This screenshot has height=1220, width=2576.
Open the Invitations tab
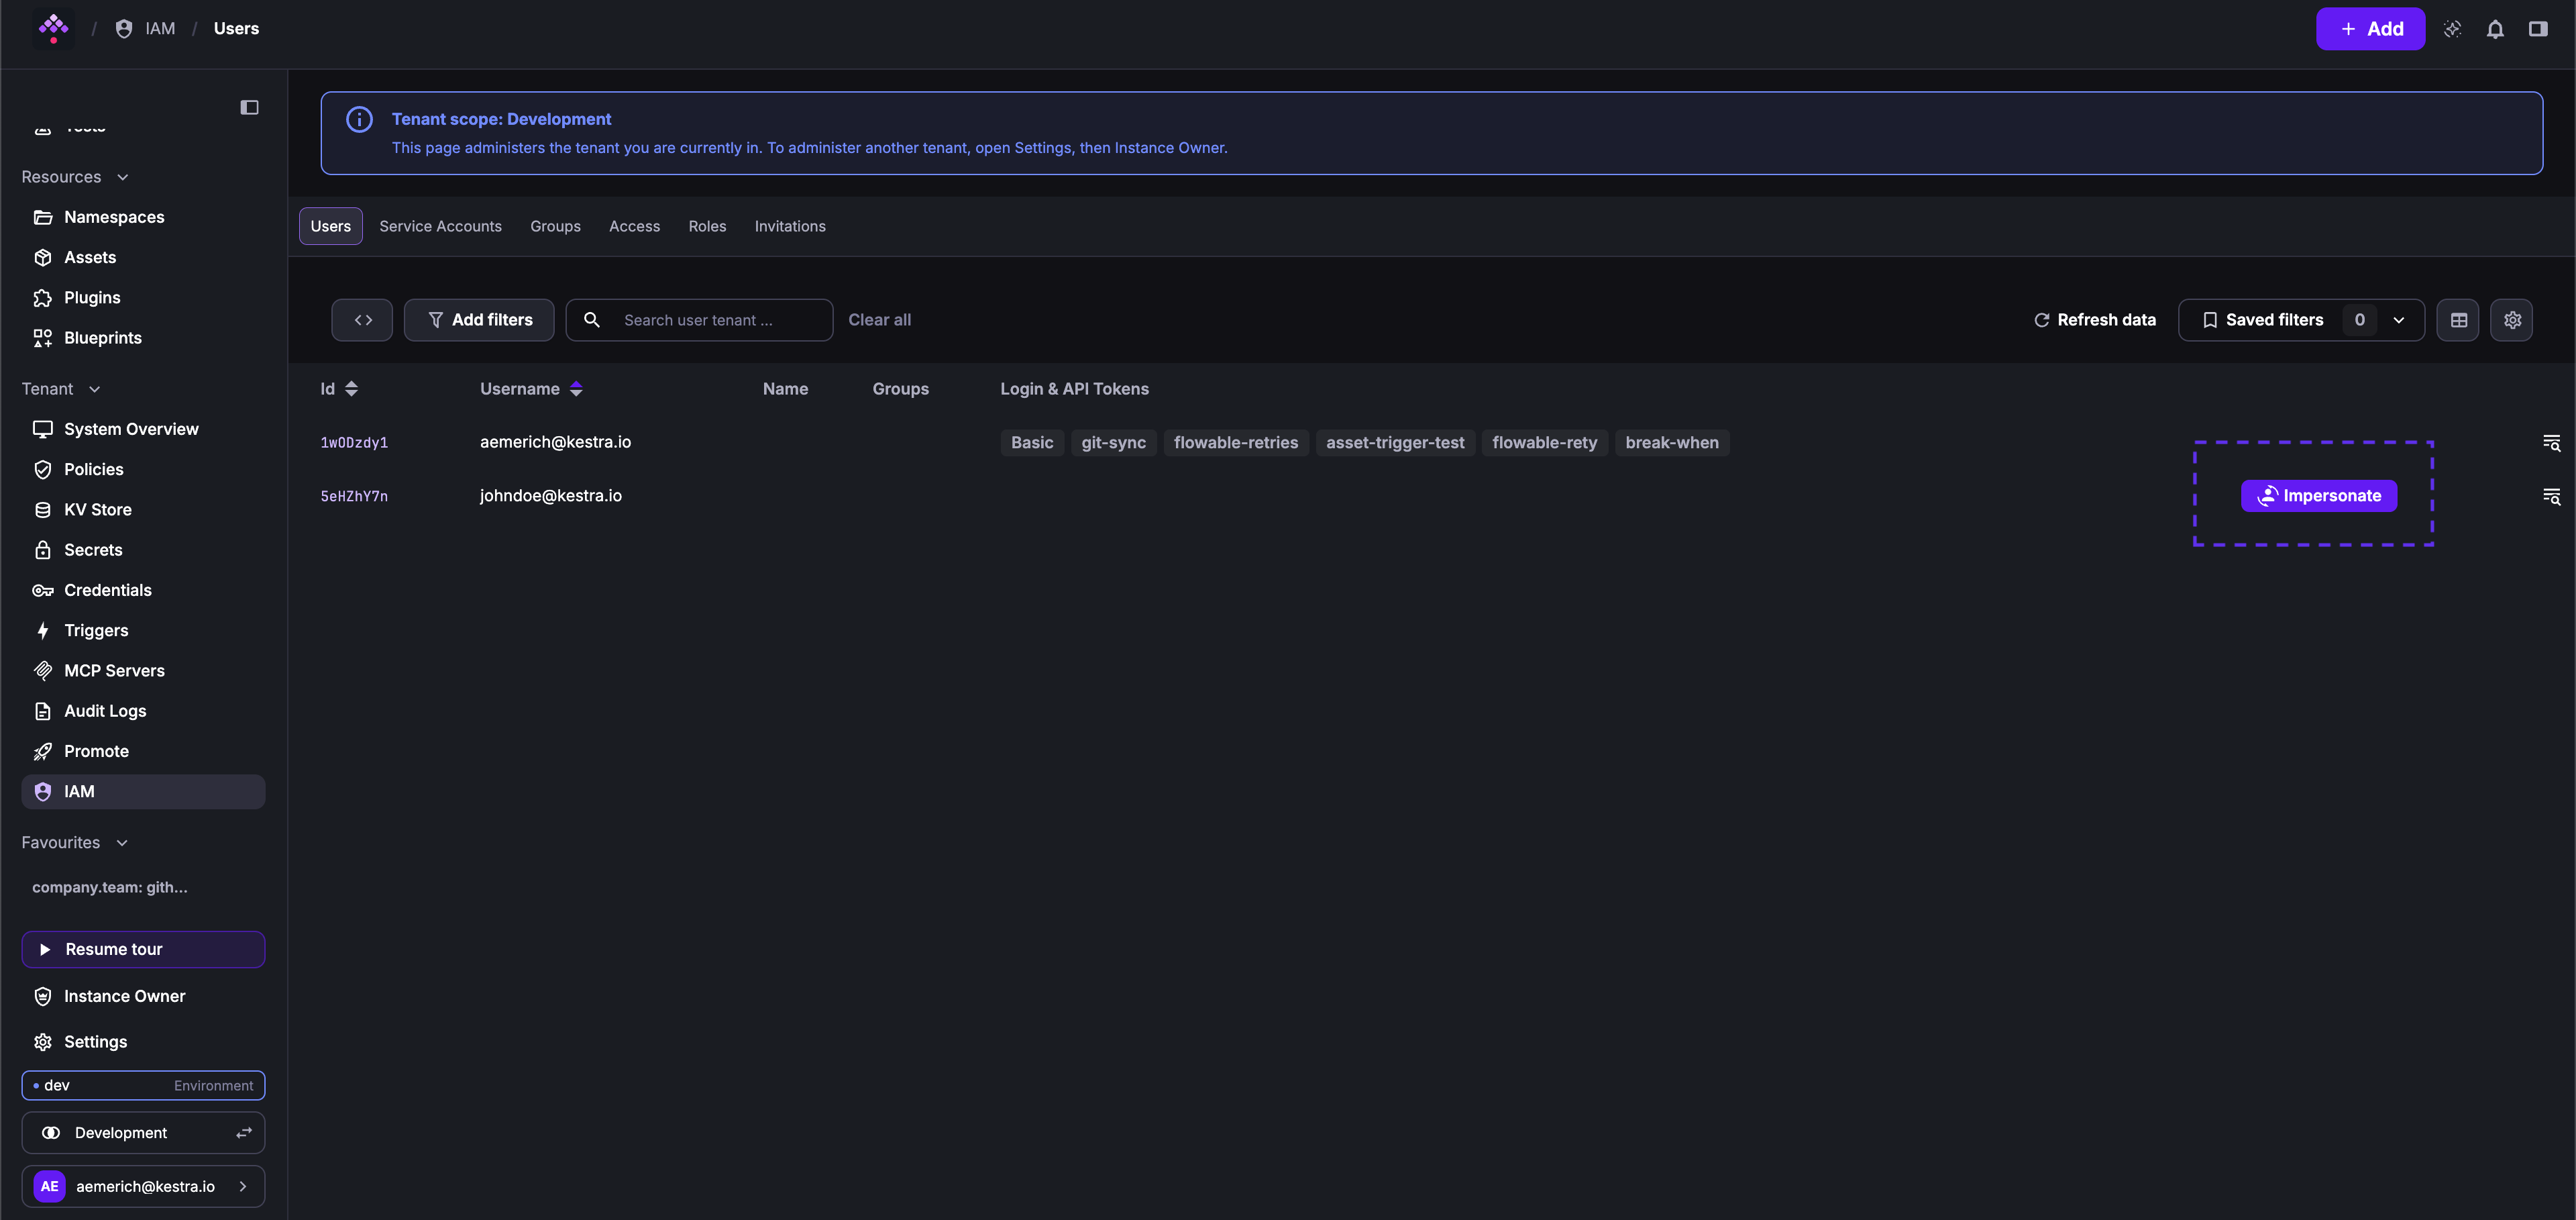[x=790, y=226]
